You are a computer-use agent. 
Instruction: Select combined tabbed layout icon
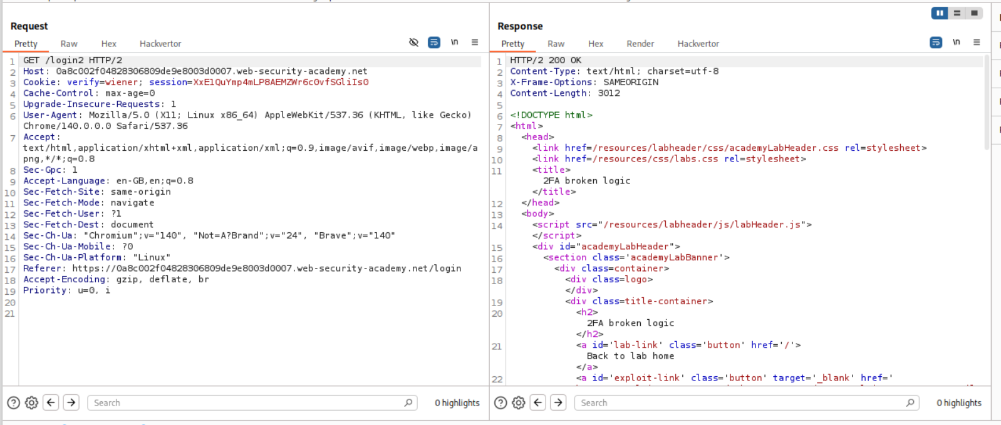pyautogui.click(x=974, y=13)
